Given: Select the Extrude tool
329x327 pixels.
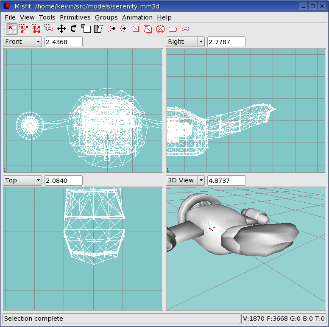Looking at the screenshot, I should pos(111,28).
